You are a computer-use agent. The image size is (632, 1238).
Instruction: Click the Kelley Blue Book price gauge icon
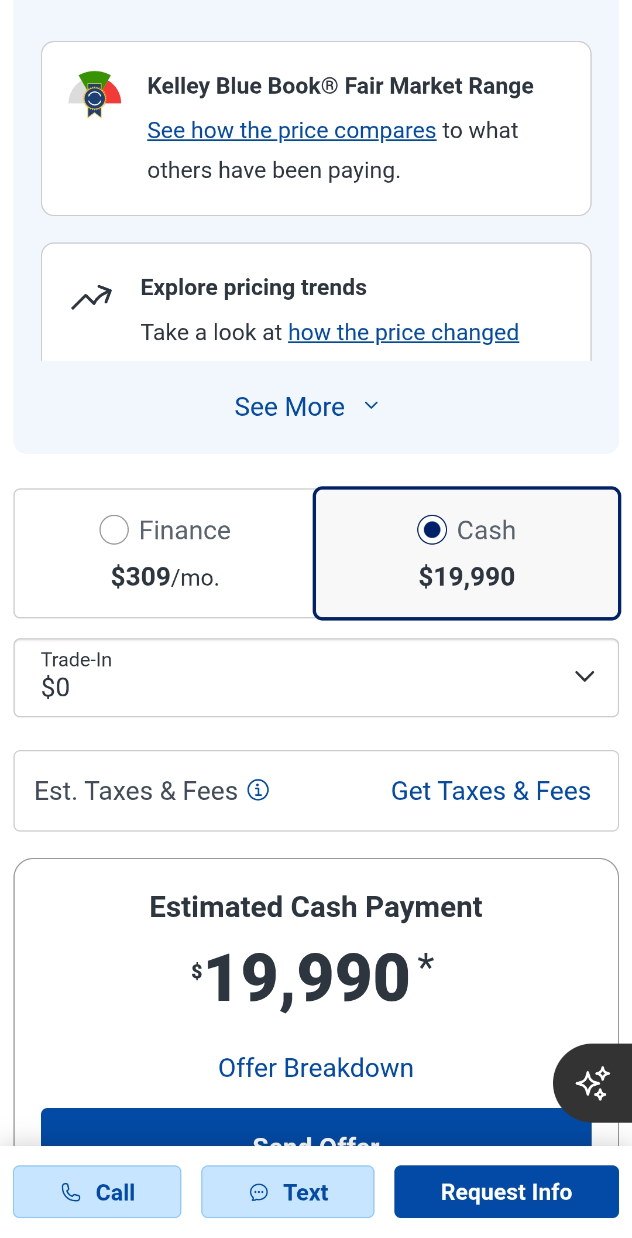click(95, 94)
